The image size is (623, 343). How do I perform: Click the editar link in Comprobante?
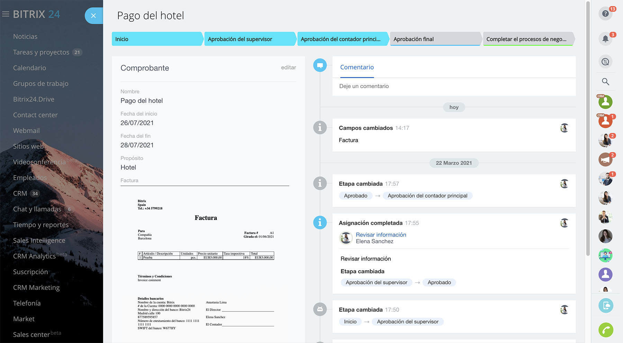point(288,67)
